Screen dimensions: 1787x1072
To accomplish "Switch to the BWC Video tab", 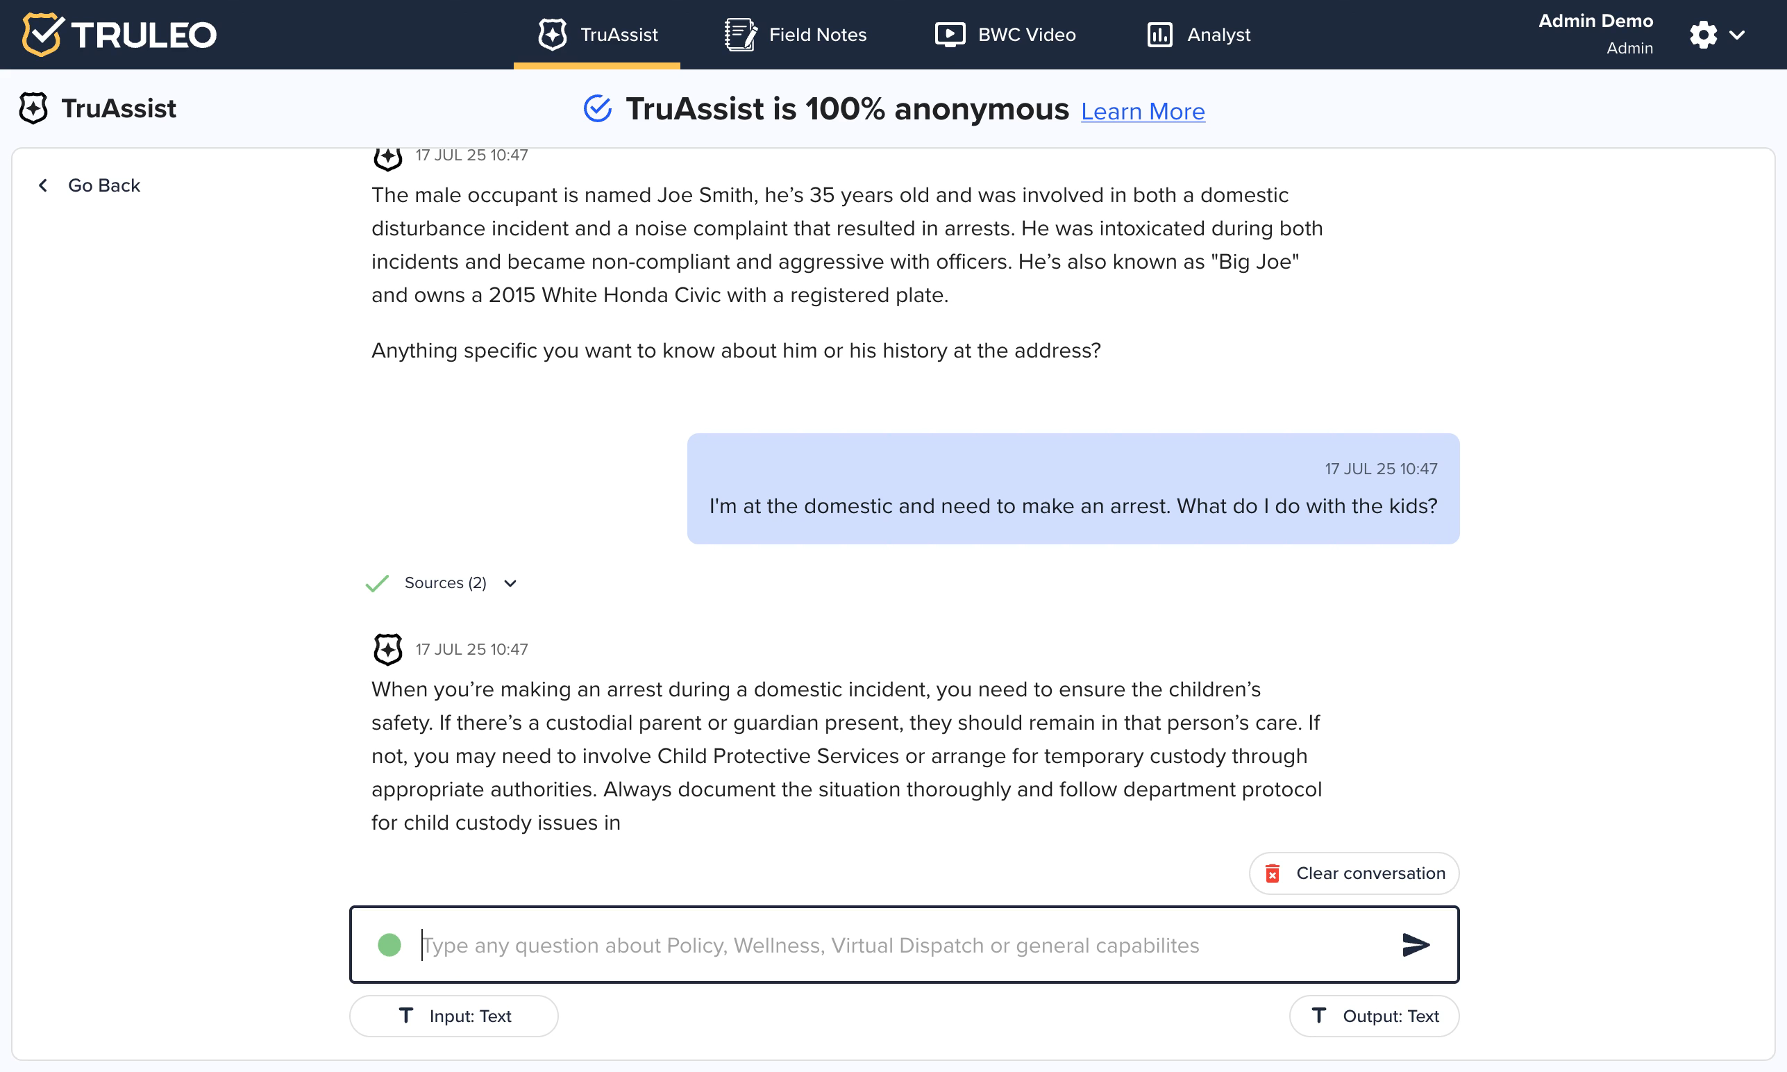I will (1005, 35).
